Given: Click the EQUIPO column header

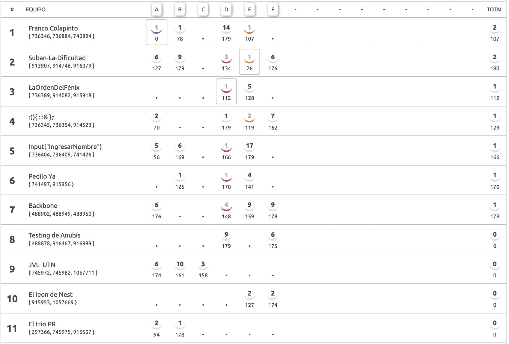Looking at the screenshot, I should coord(36,10).
